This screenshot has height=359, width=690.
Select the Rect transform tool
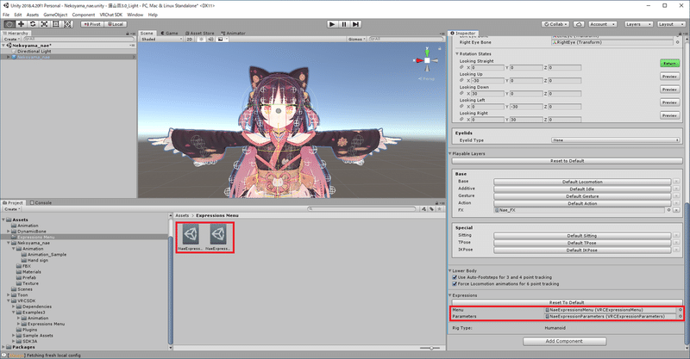coord(56,24)
